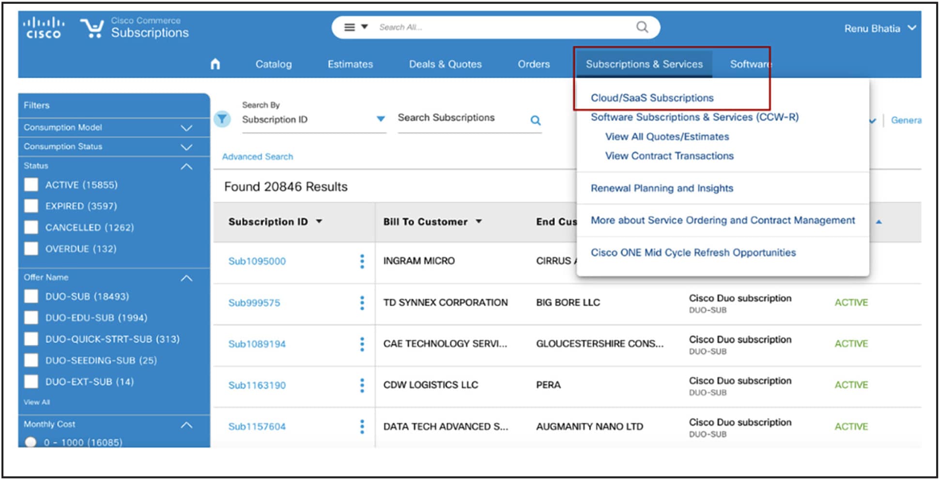This screenshot has width=940, height=480.
Task: Select Cloud/SaaS Subscriptions menu item
Action: tap(652, 98)
